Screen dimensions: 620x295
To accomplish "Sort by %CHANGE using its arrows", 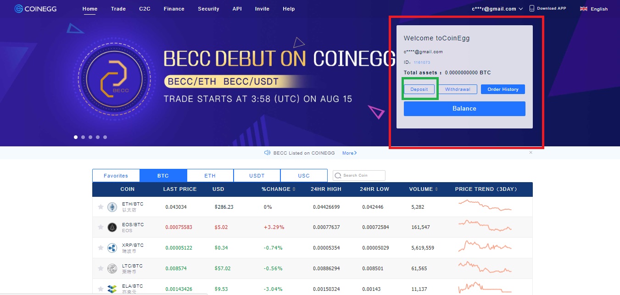I will [294, 189].
